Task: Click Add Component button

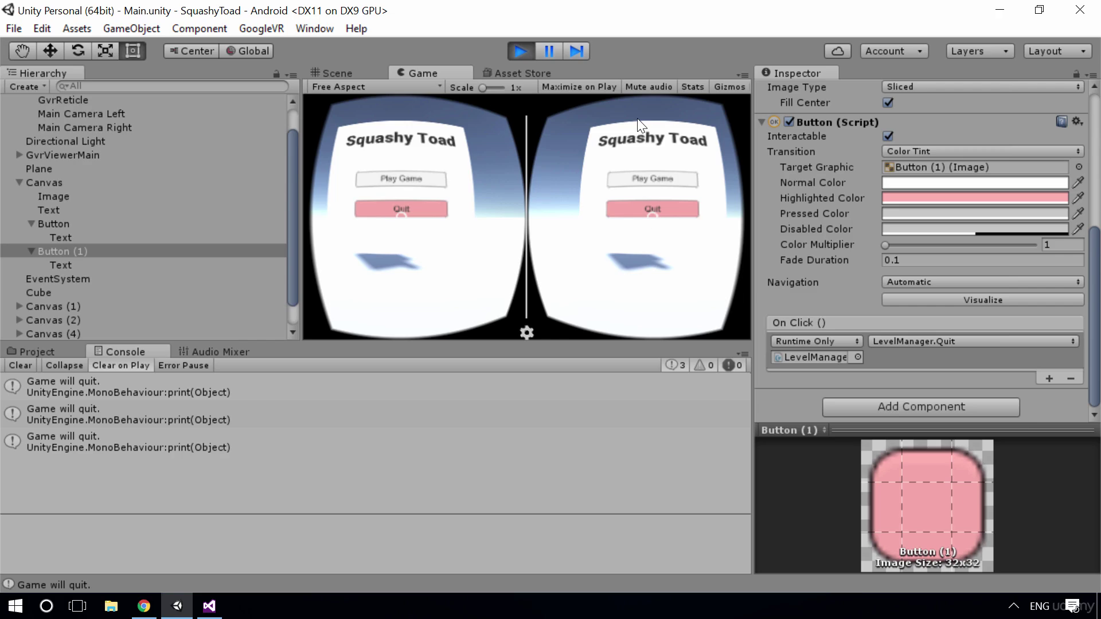Action: tap(921, 407)
